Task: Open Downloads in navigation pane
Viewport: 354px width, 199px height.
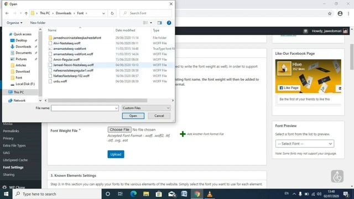Action: pos(23,46)
